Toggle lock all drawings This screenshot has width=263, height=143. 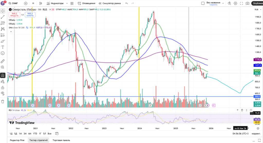tap(3, 88)
